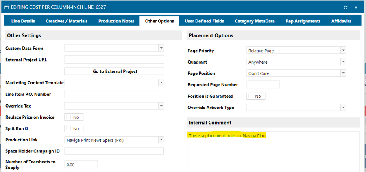Toggle the Replace Price on Invoice checkbox
Viewport: 366px width, 172px height.
[x=69, y=117]
